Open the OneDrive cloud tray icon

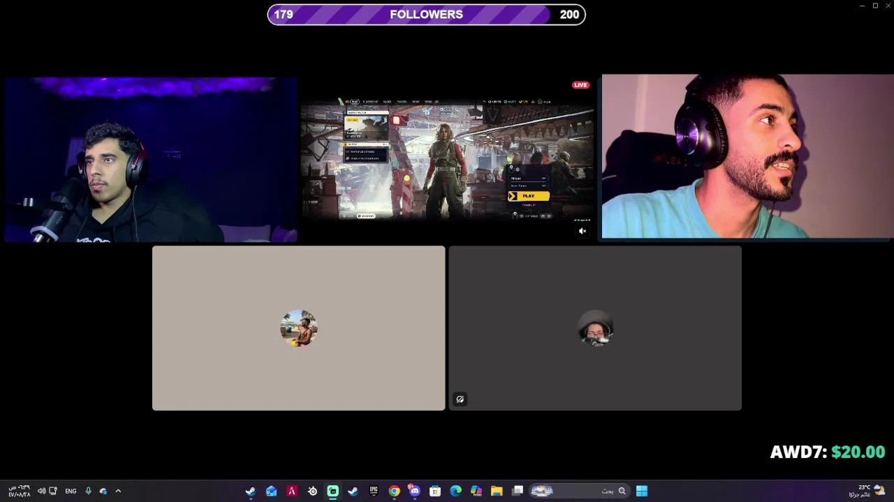(x=103, y=492)
